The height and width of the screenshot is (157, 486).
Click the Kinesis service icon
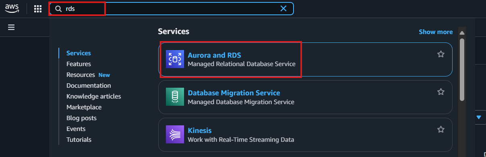175,134
